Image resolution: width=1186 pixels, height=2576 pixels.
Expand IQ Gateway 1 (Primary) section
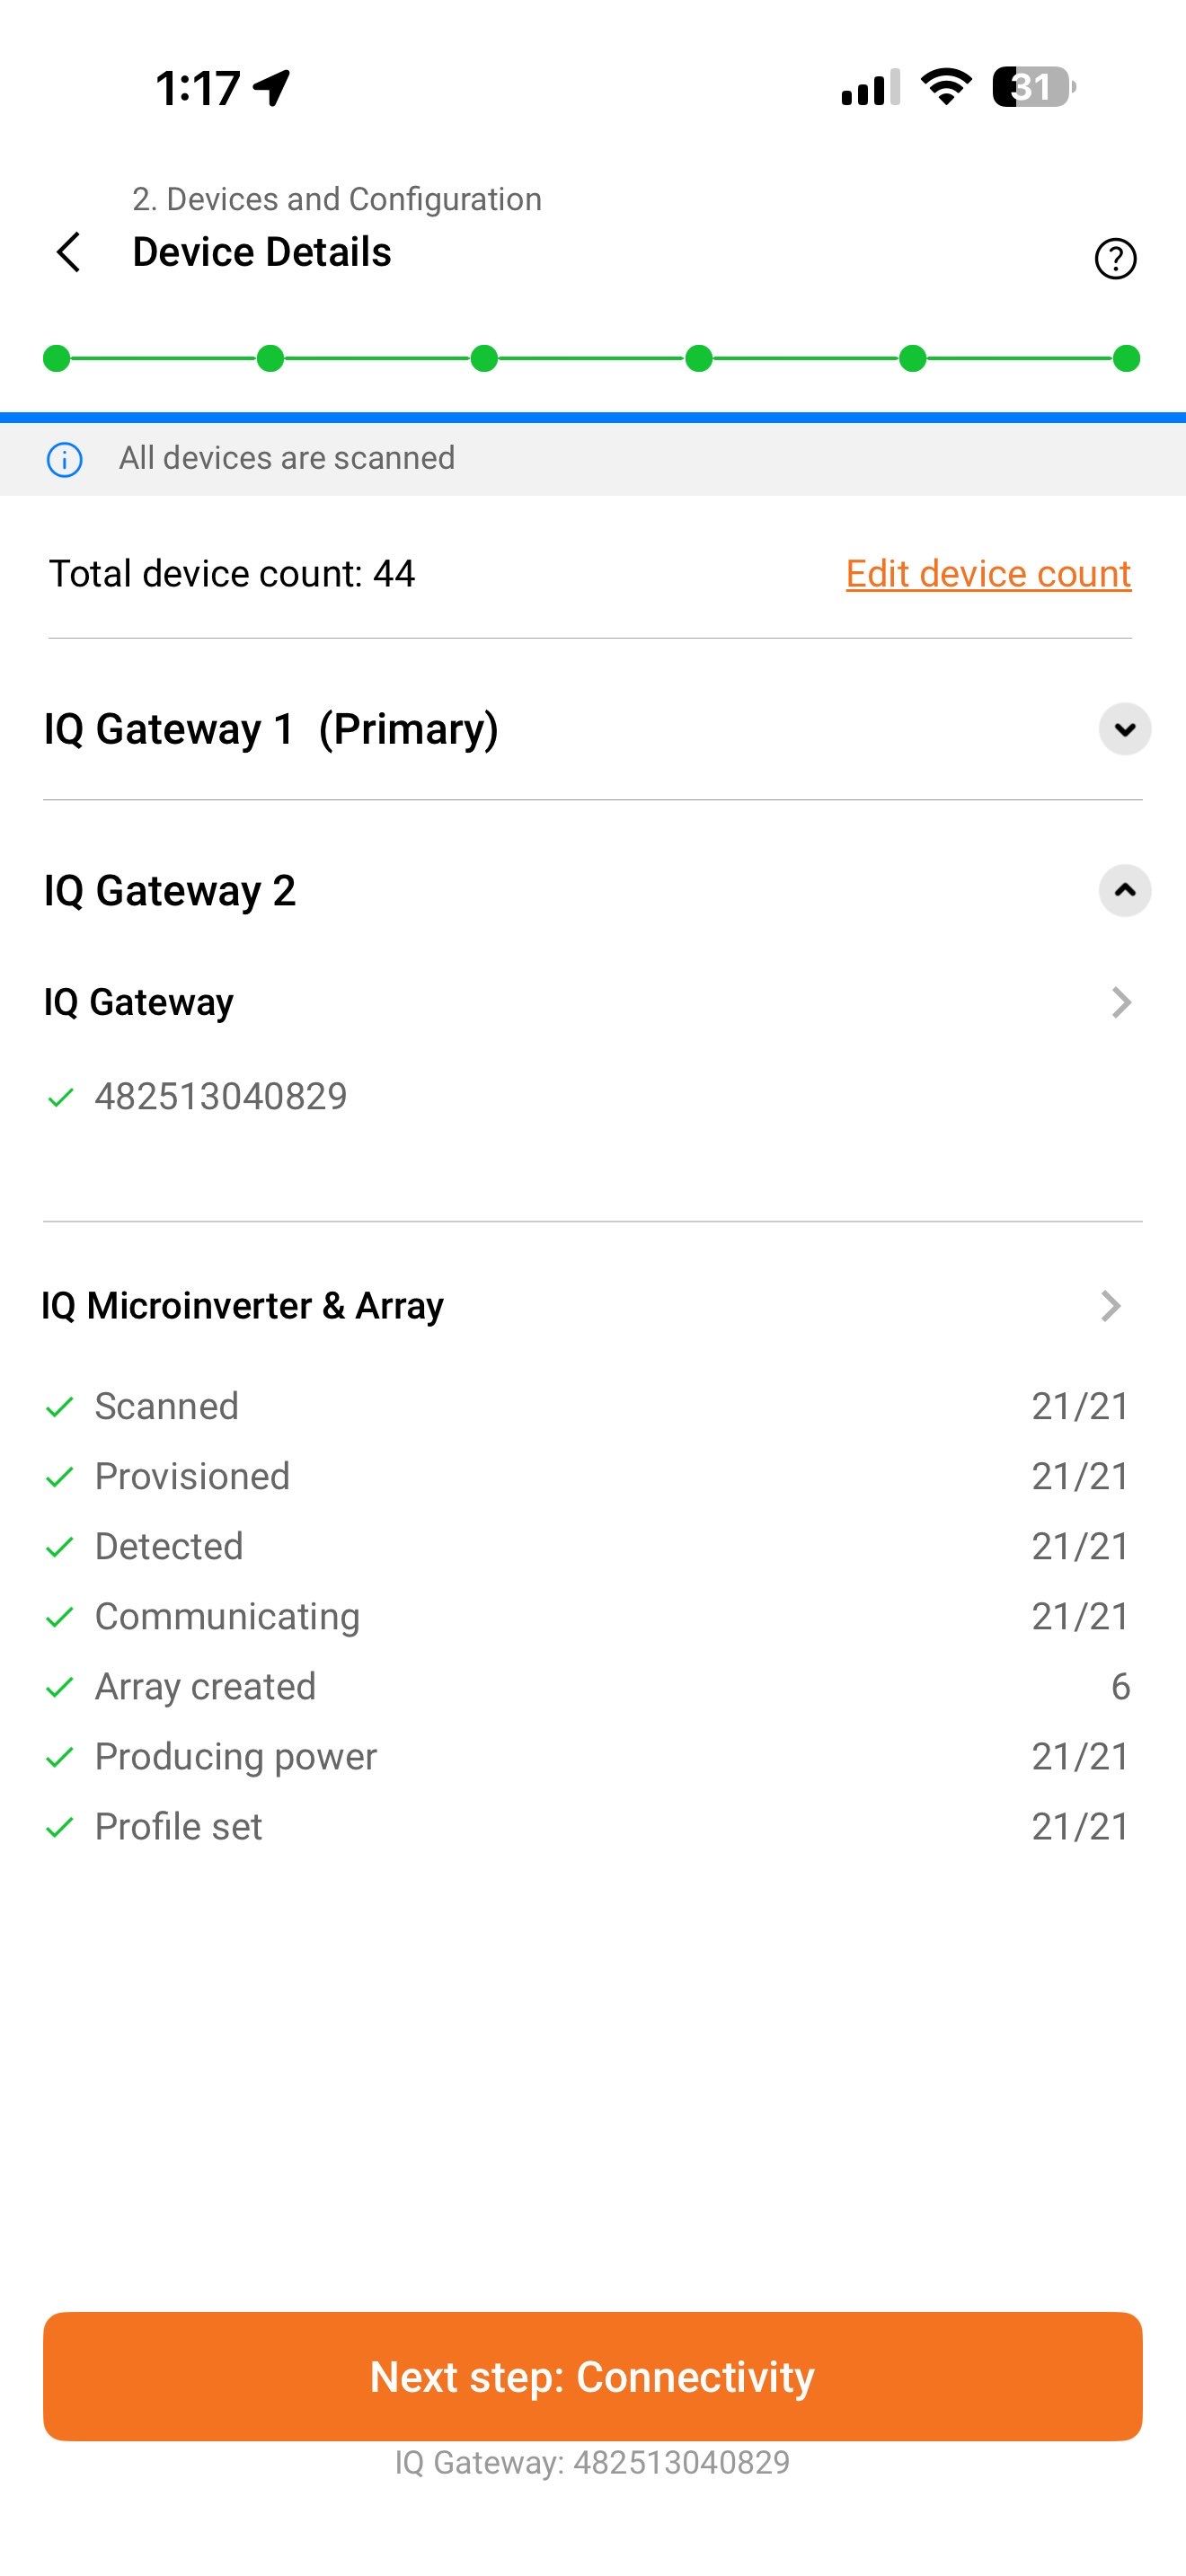[x=1124, y=729]
